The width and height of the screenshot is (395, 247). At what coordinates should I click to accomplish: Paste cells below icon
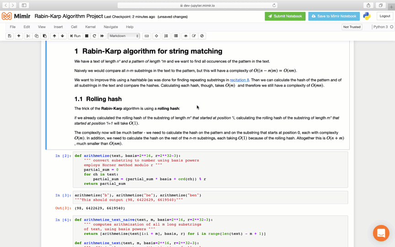click(x=45, y=36)
